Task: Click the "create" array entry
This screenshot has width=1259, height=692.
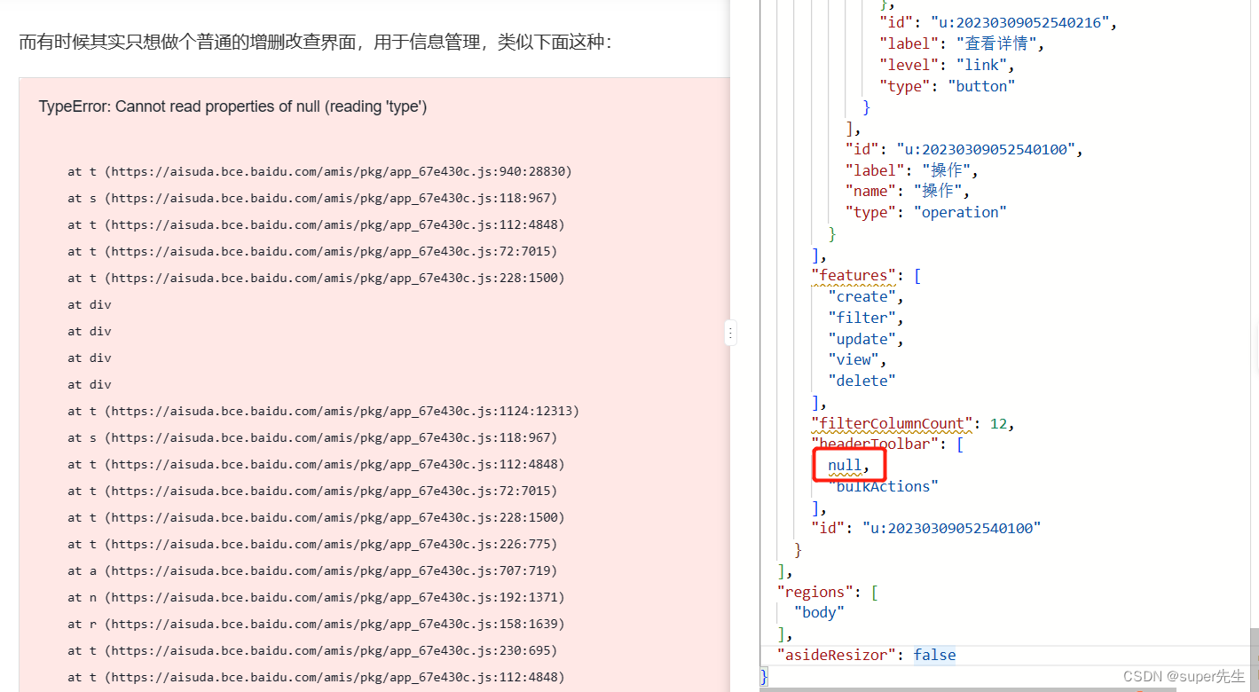Action: click(862, 296)
